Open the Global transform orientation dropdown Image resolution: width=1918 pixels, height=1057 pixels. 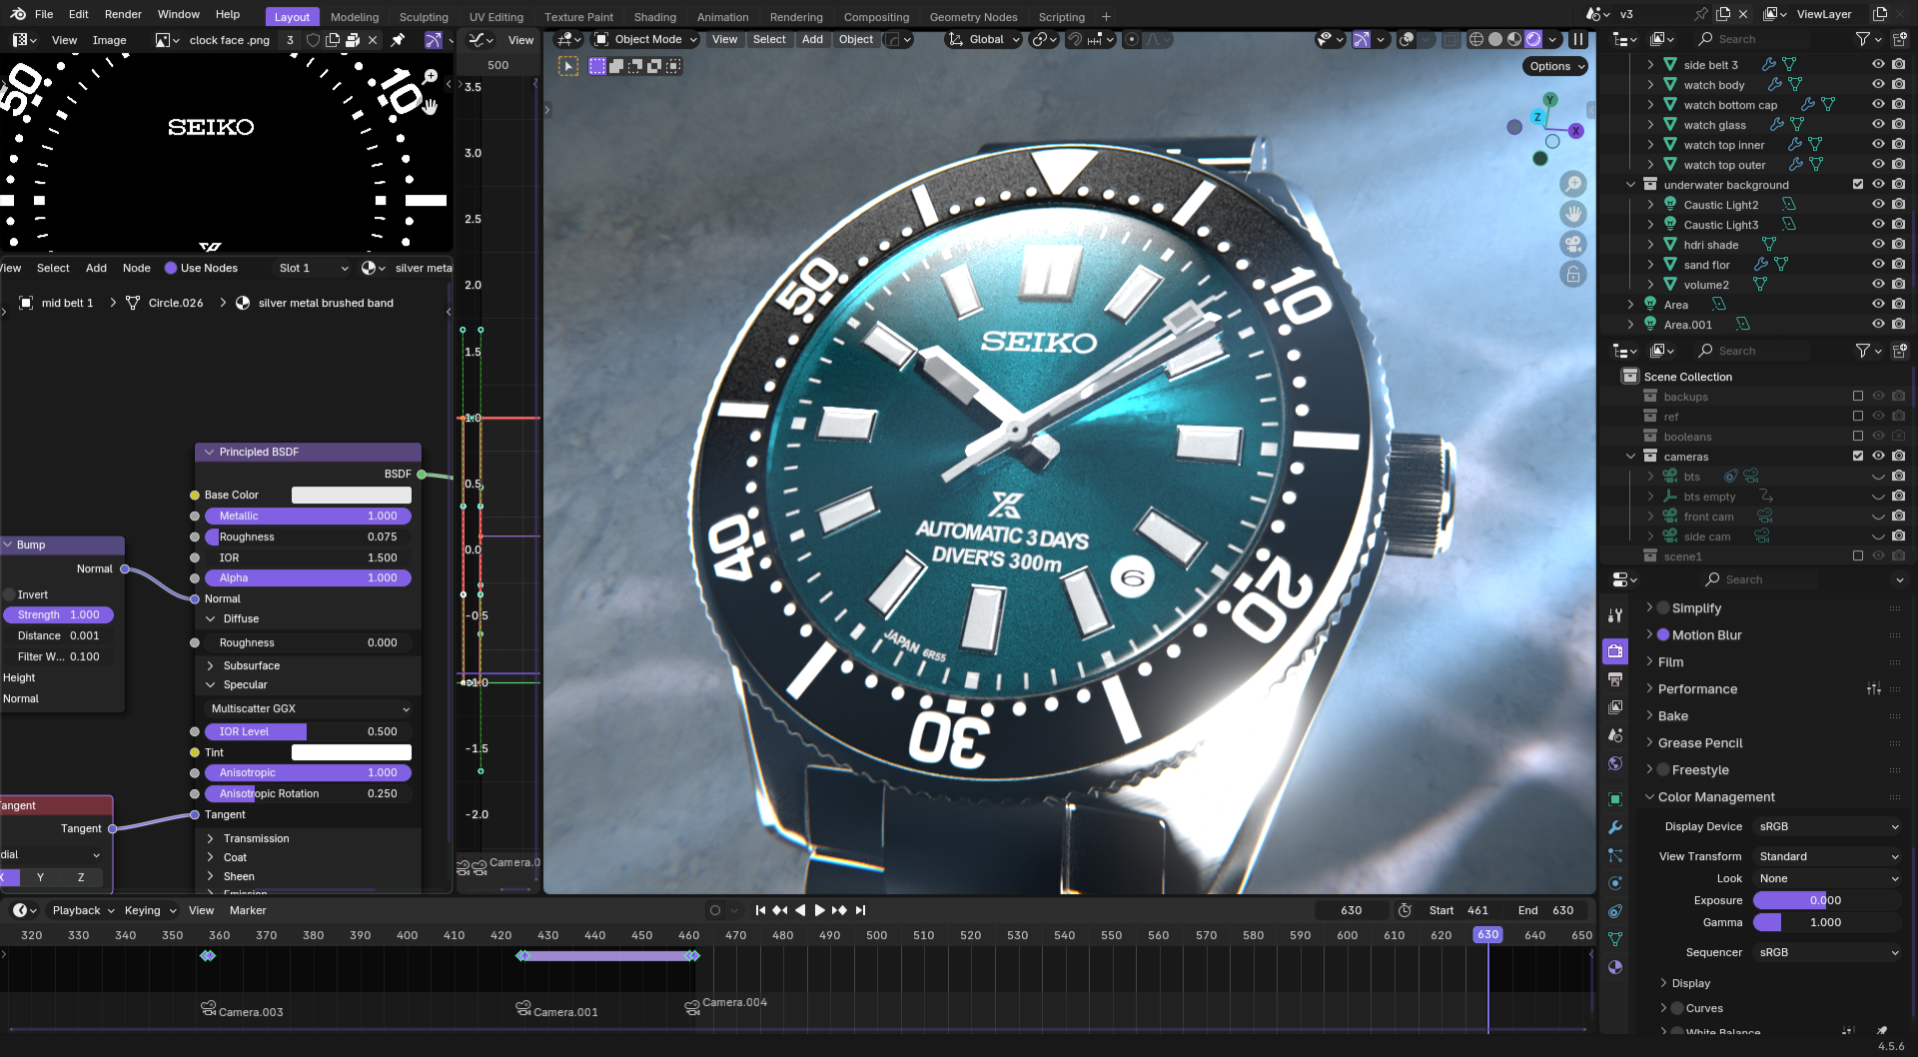984,40
